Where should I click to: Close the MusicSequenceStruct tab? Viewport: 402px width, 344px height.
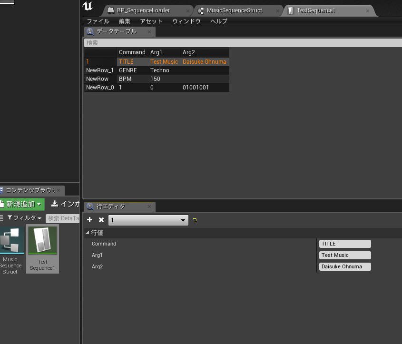click(278, 11)
